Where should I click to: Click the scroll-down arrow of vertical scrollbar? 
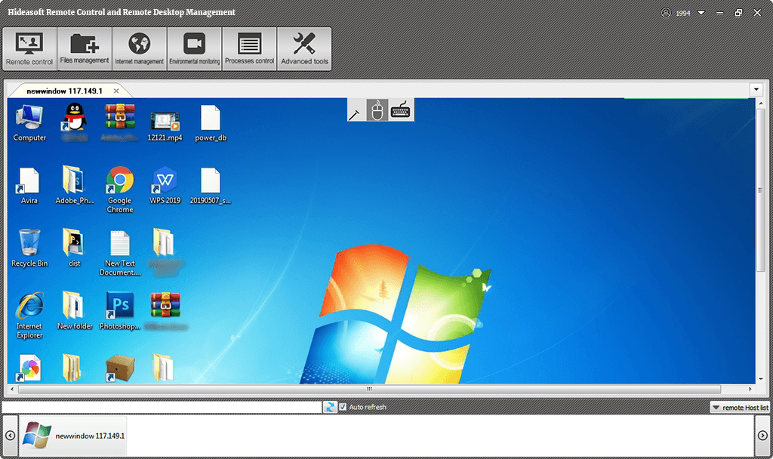click(x=761, y=379)
